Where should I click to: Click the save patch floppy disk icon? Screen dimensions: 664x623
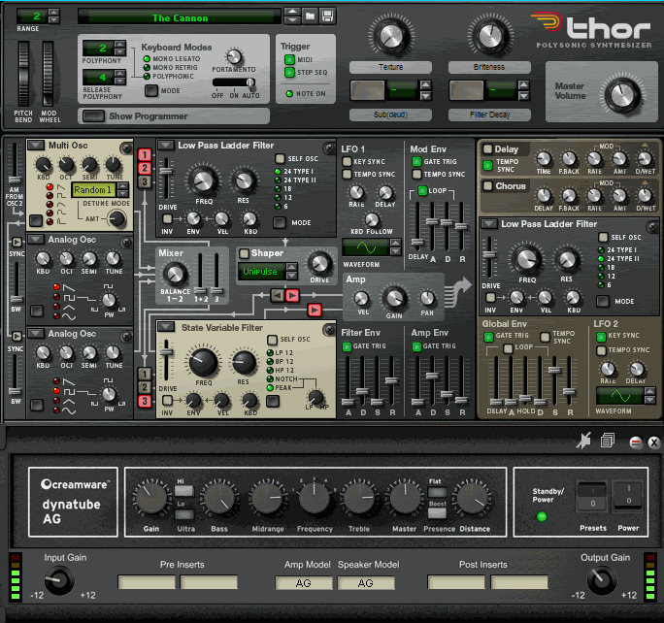coord(327,16)
